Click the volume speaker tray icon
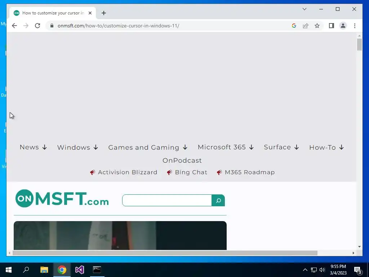The image size is (369, 277). [x=322, y=270]
